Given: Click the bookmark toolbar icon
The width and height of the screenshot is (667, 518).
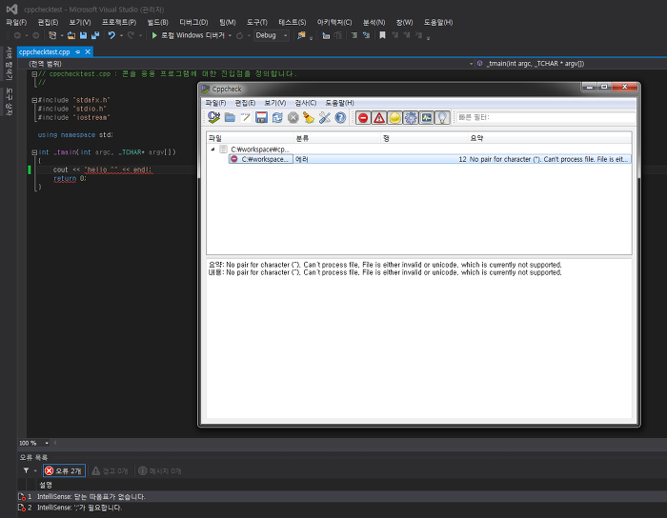Looking at the screenshot, I should [x=382, y=35].
